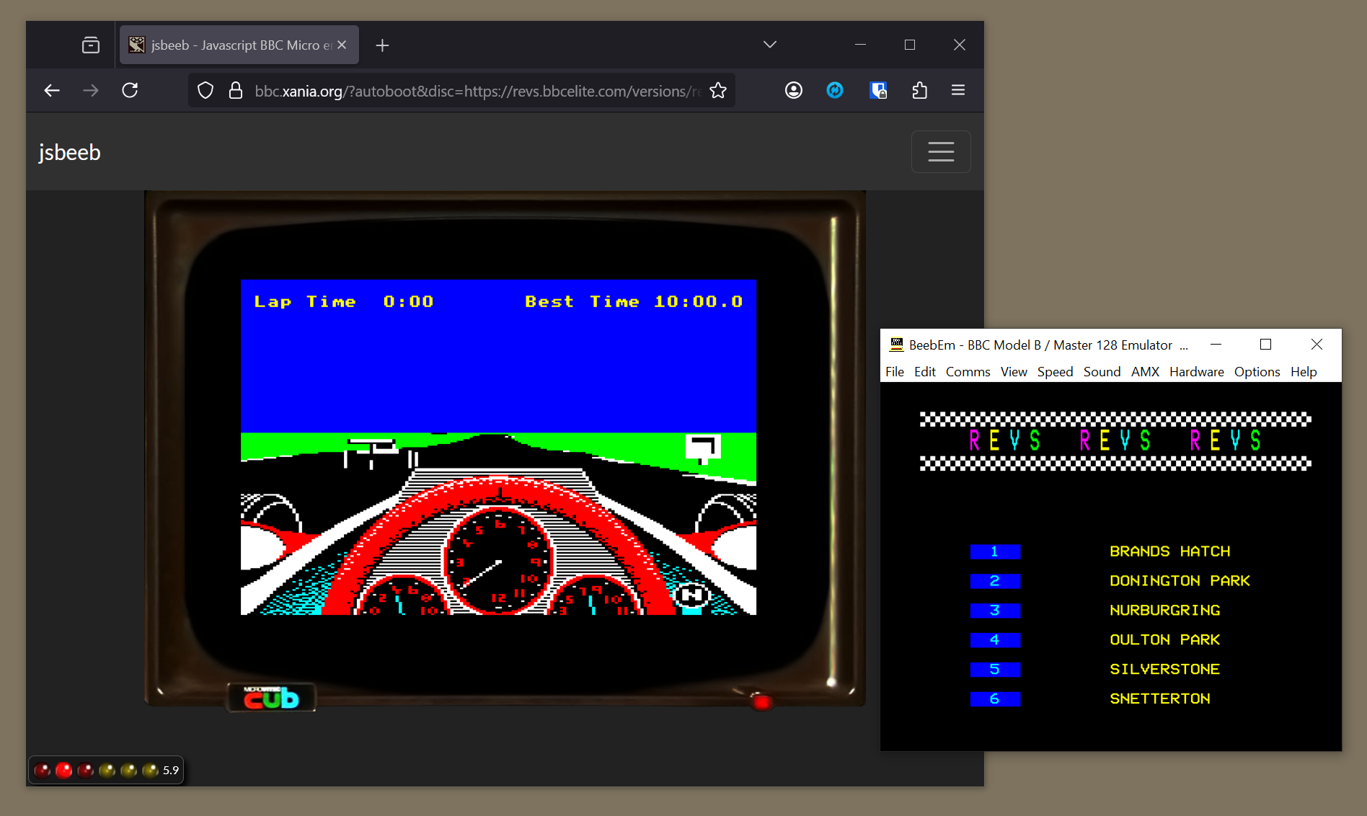This screenshot has width=1367, height=816.
Task: Click the Firefox back arrow
Action: point(52,91)
